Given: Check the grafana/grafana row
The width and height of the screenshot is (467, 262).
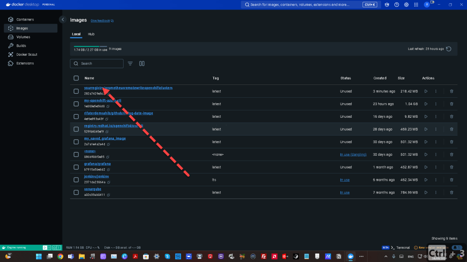Looking at the screenshot, I should click(x=76, y=167).
